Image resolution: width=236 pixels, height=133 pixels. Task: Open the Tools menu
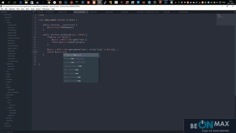pos(32,9)
